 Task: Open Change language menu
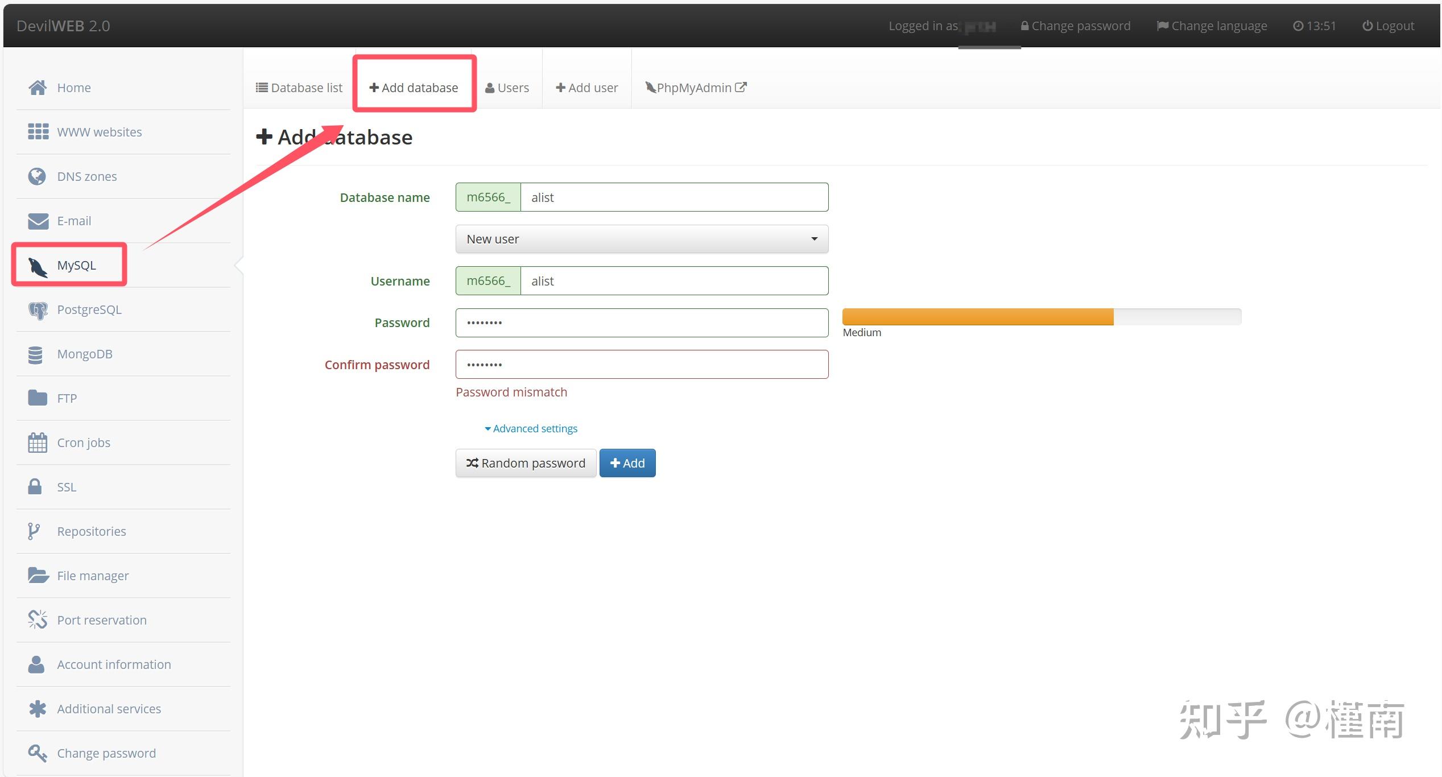click(1212, 26)
